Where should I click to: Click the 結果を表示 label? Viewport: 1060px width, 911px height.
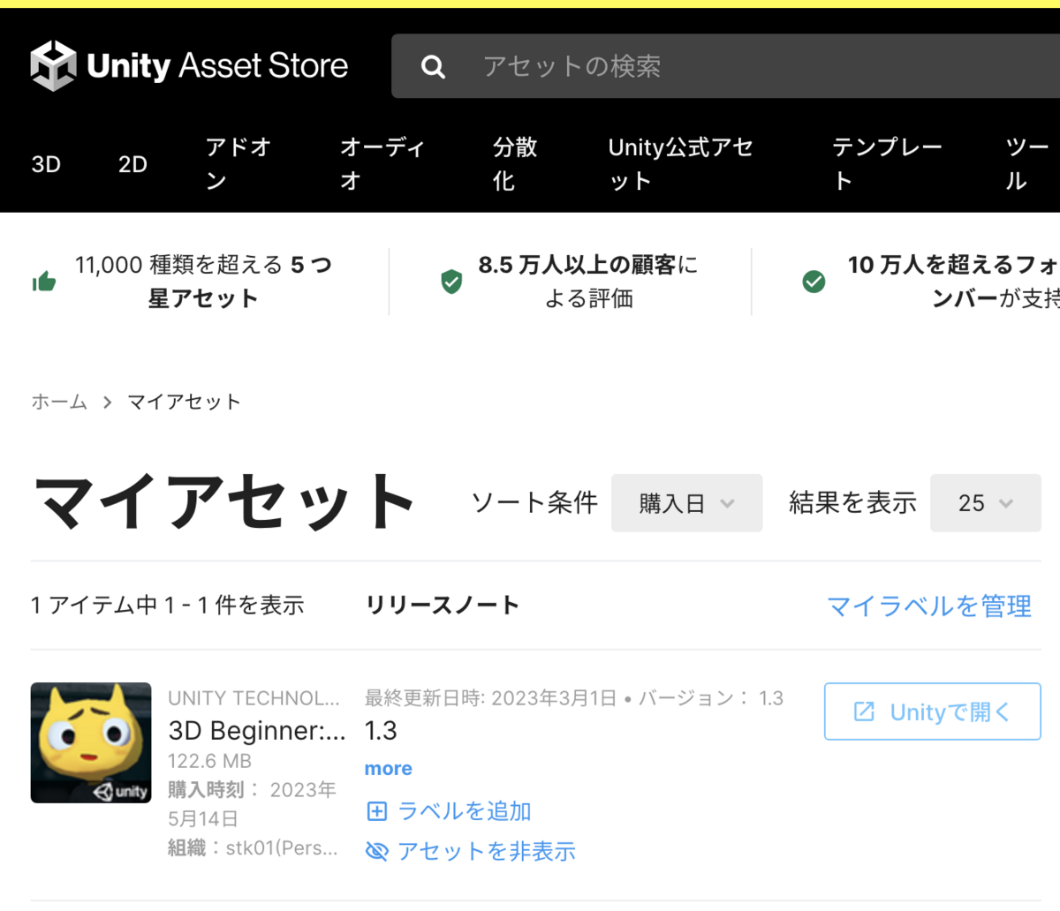852,503
